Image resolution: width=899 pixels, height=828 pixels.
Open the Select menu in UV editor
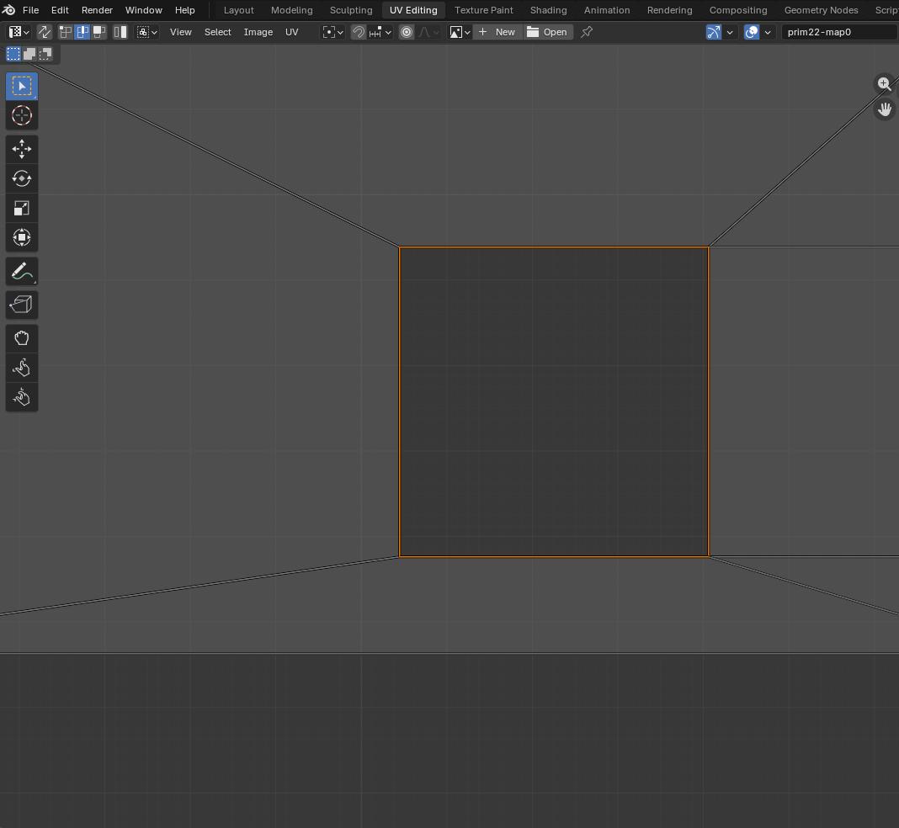pyautogui.click(x=218, y=32)
